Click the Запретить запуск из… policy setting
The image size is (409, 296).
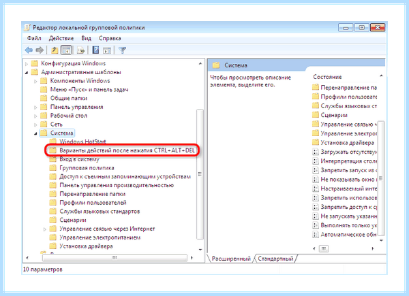pyautogui.click(x=344, y=170)
